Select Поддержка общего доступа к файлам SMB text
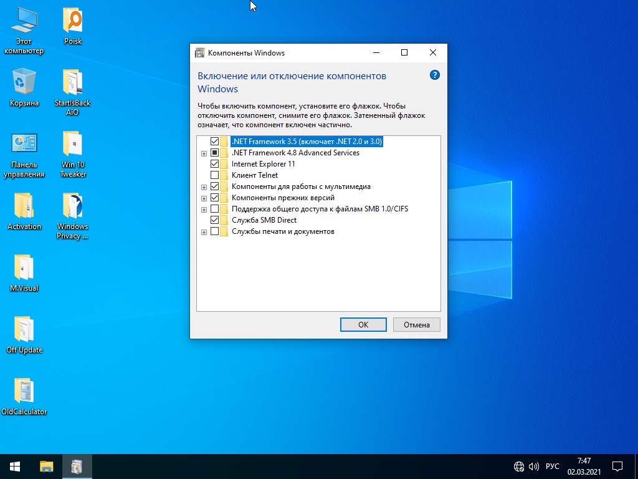 pyautogui.click(x=320, y=209)
